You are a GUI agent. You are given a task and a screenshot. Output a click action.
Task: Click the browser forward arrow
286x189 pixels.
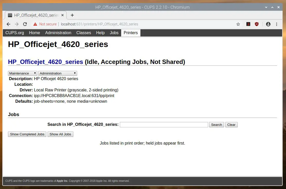17,24
